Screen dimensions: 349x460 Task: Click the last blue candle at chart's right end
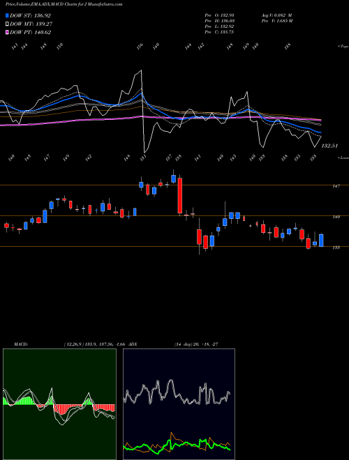[321, 240]
